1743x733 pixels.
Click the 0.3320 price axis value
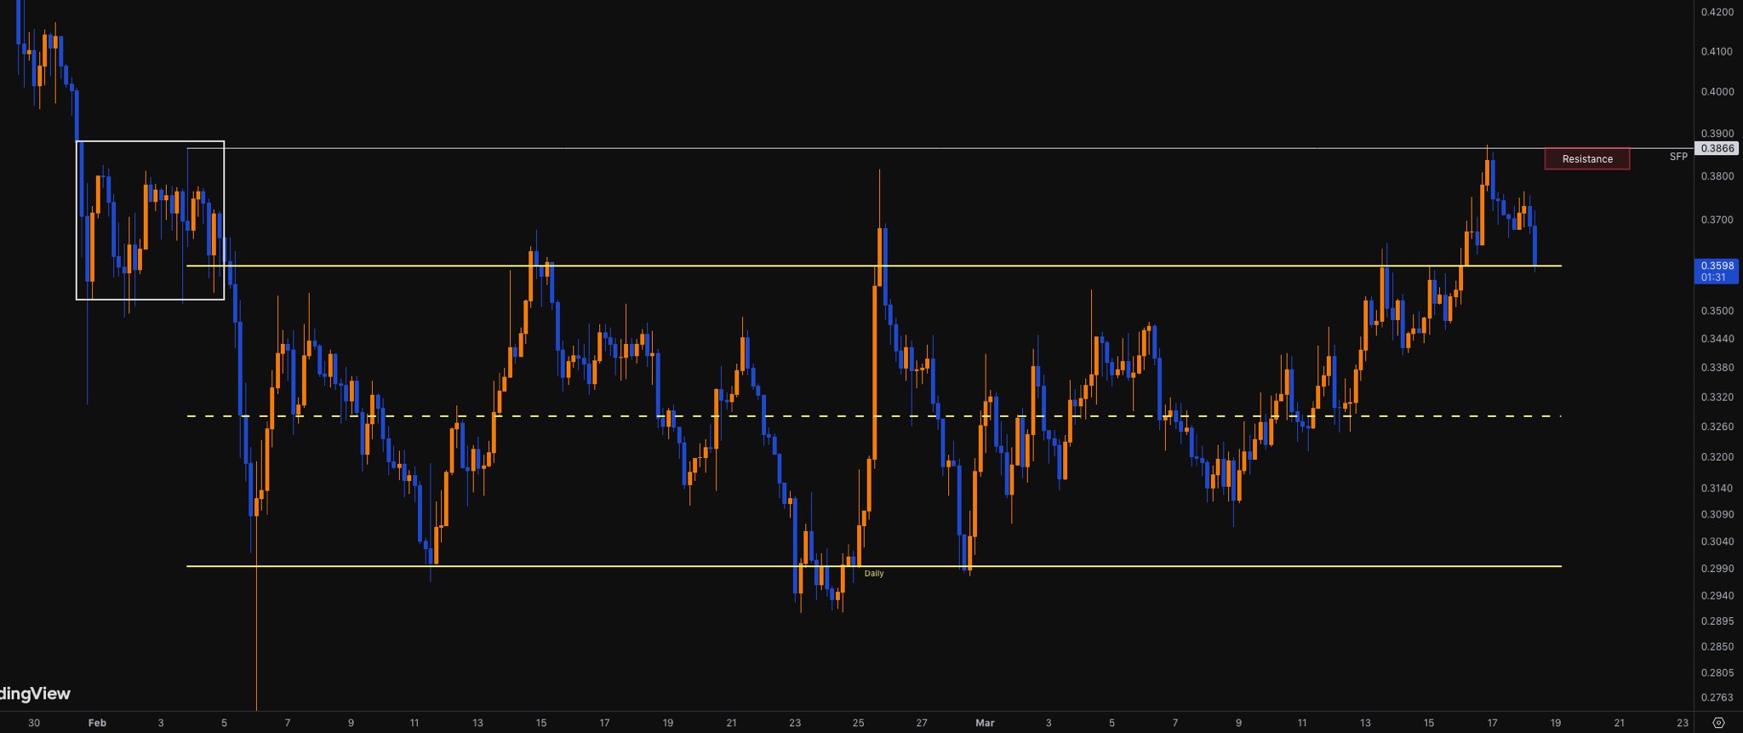click(1717, 398)
